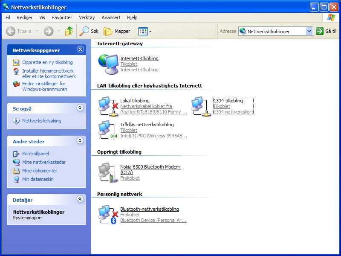Screen dimensions: 341x256
Task: Open the Fil menu
Action: coord(8,17)
